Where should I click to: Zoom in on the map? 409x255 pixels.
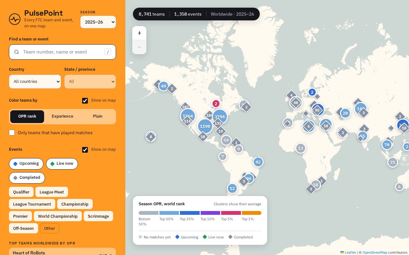(x=139, y=33)
